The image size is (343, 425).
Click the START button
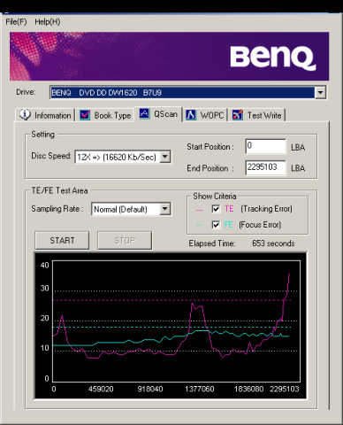(x=62, y=241)
